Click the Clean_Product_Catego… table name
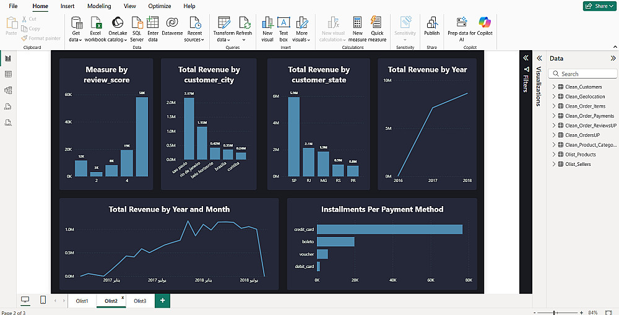 coord(591,145)
